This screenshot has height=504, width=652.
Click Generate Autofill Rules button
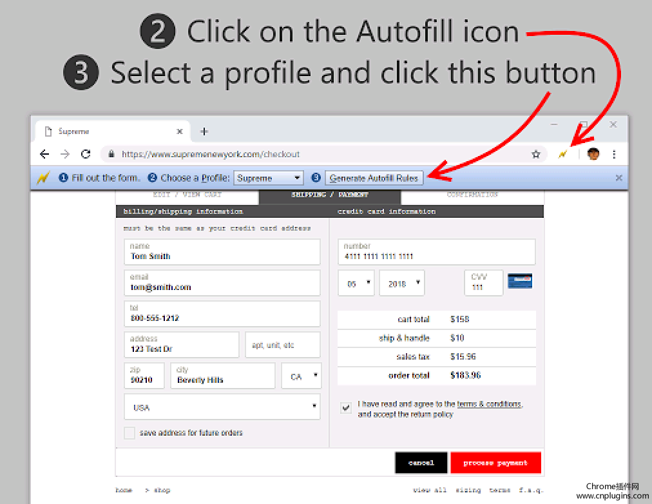pyautogui.click(x=374, y=178)
